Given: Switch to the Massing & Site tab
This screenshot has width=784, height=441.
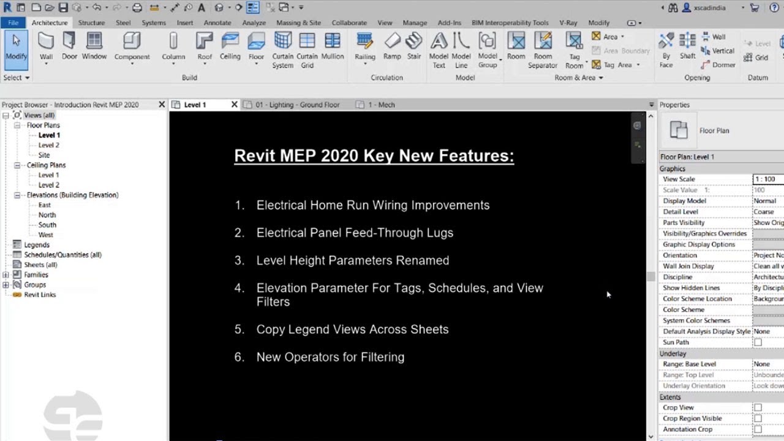Looking at the screenshot, I should 298,23.
